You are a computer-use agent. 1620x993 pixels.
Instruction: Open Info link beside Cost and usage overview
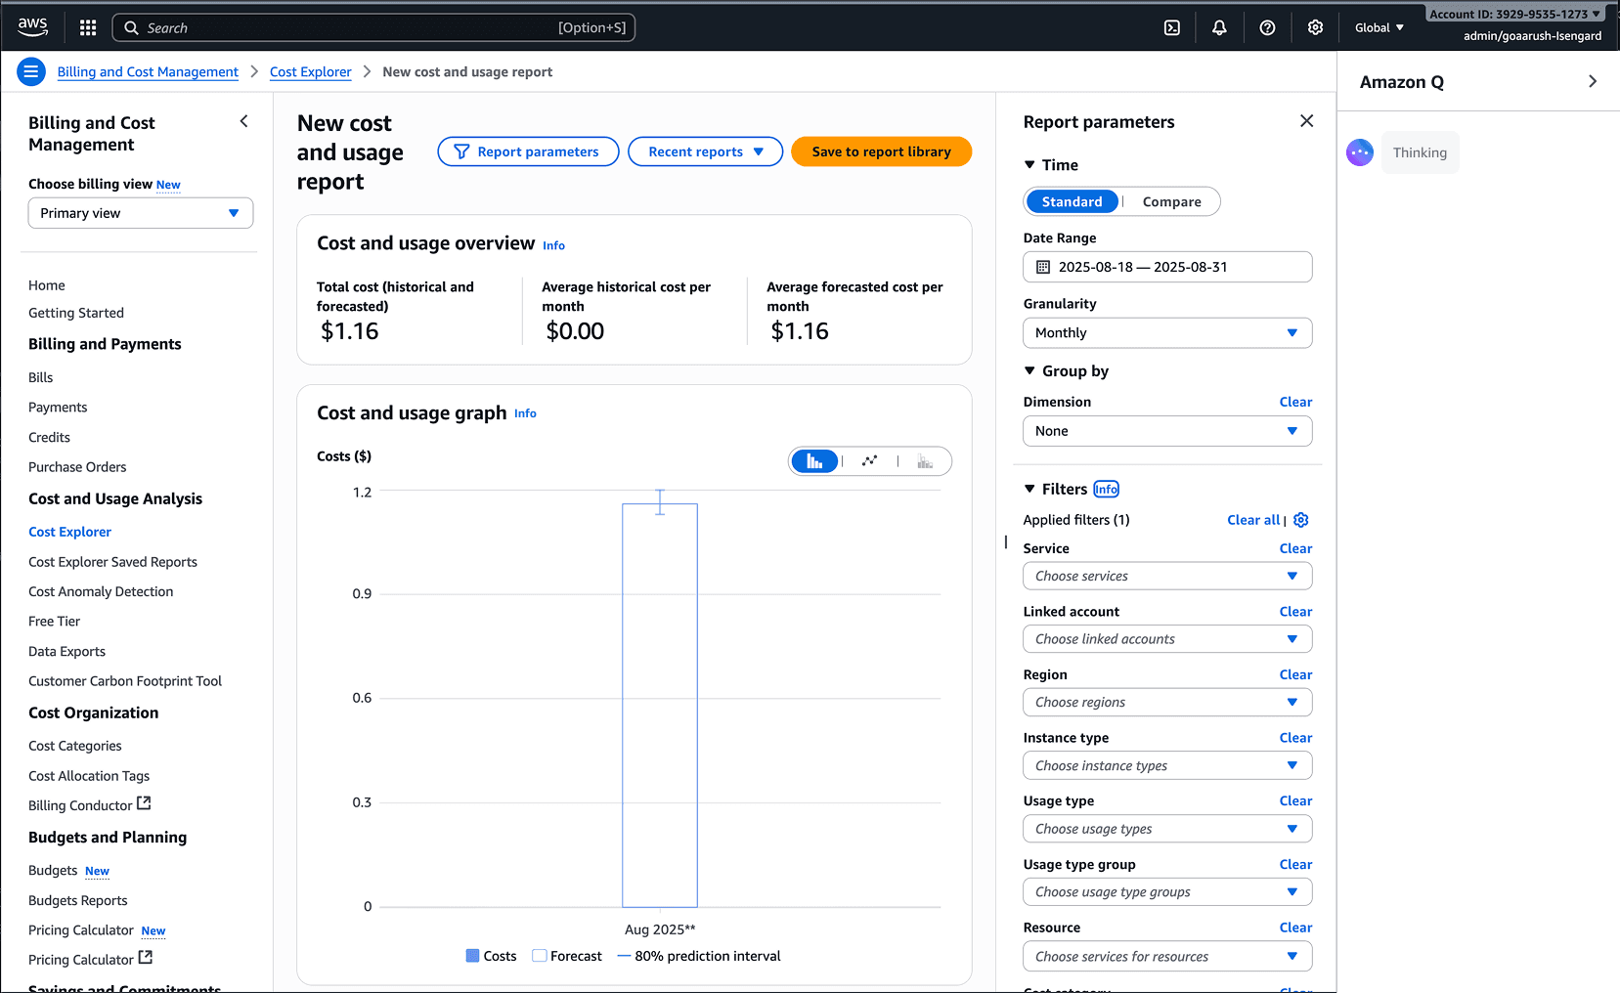click(553, 245)
